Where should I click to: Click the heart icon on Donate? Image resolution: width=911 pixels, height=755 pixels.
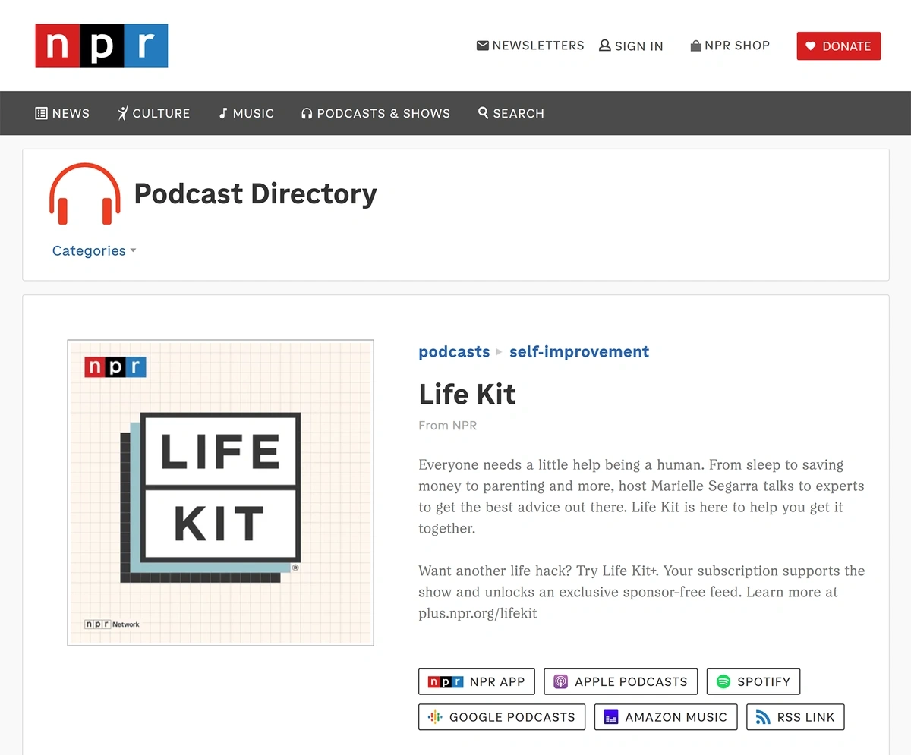pos(811,46)
